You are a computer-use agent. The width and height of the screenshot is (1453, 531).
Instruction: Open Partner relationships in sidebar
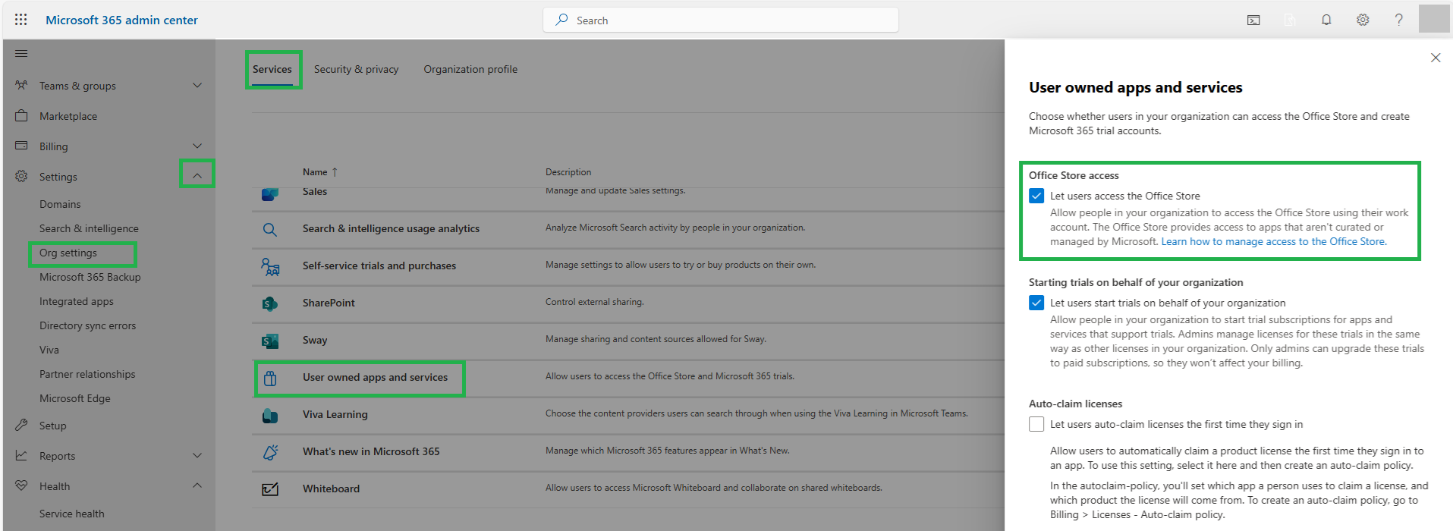[87, 374]
